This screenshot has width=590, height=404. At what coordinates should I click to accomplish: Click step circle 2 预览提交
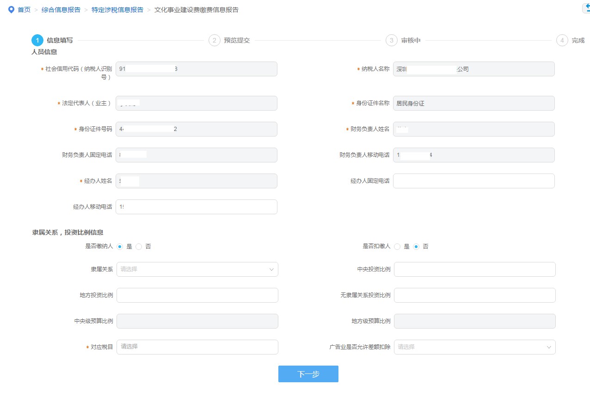pyautogui.click(x=214, y=40)
